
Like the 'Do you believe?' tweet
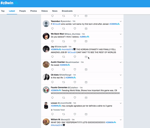coord(75,41)
